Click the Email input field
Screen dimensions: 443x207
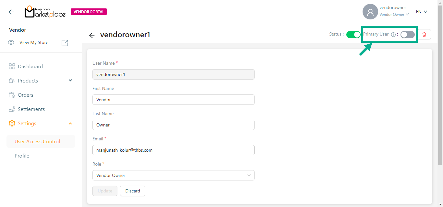(173, 150)
